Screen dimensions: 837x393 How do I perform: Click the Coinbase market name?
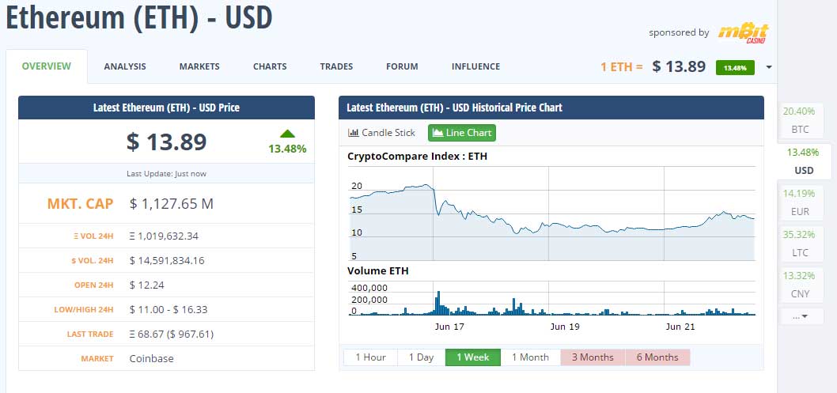point(151,358)
